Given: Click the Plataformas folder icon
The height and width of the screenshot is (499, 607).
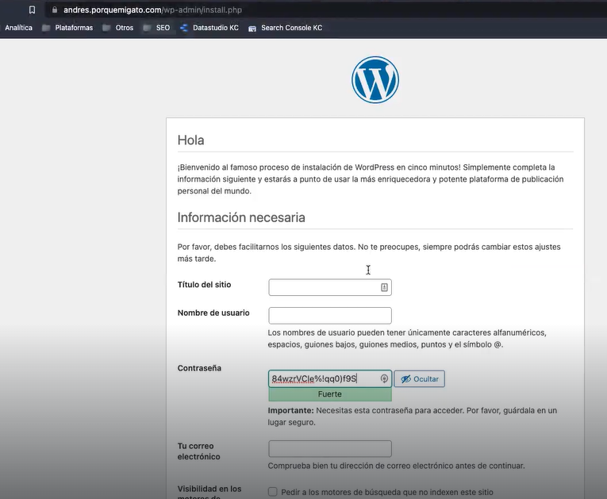Looking at the screenshot, I should point(46,28).
